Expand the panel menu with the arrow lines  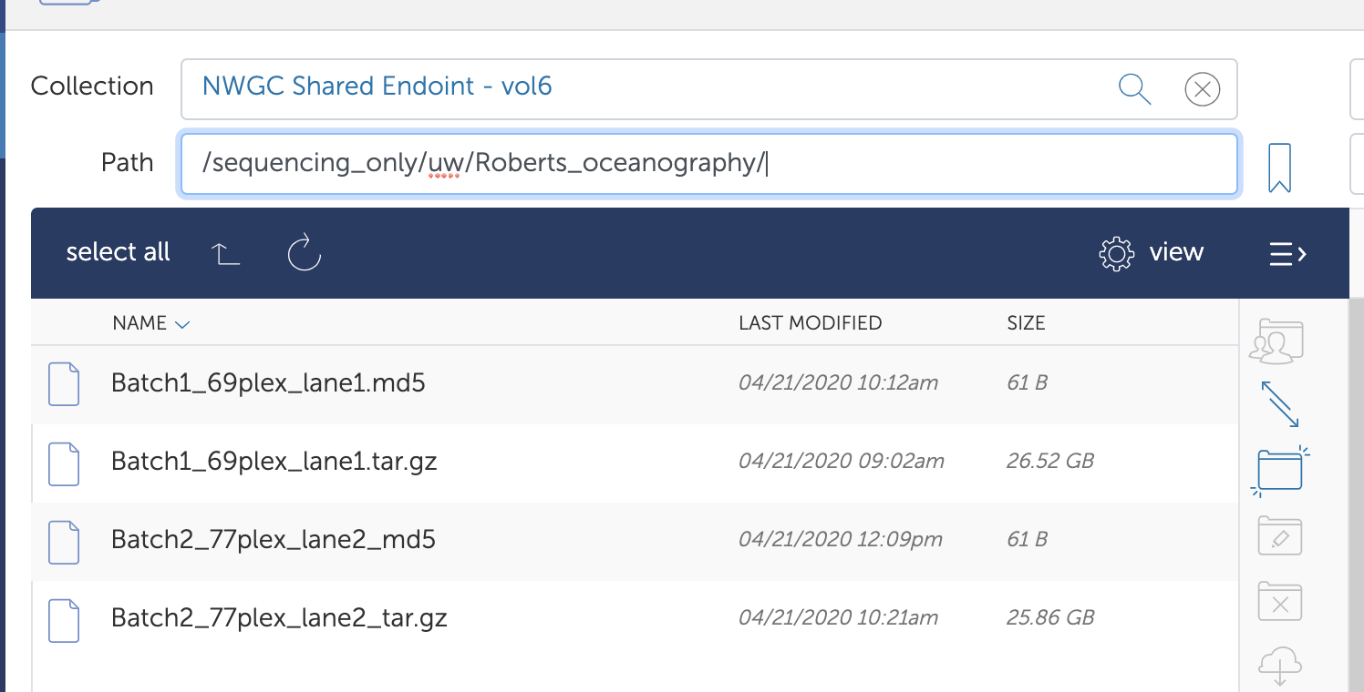[1286, 254]
